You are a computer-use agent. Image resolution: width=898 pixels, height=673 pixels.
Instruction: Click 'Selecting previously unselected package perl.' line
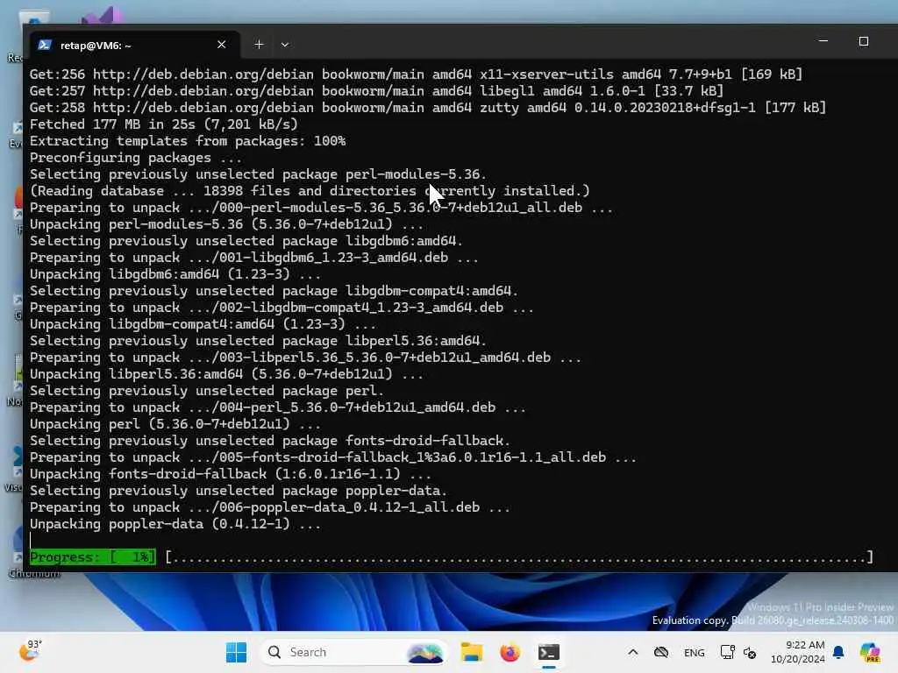[207, 391]
